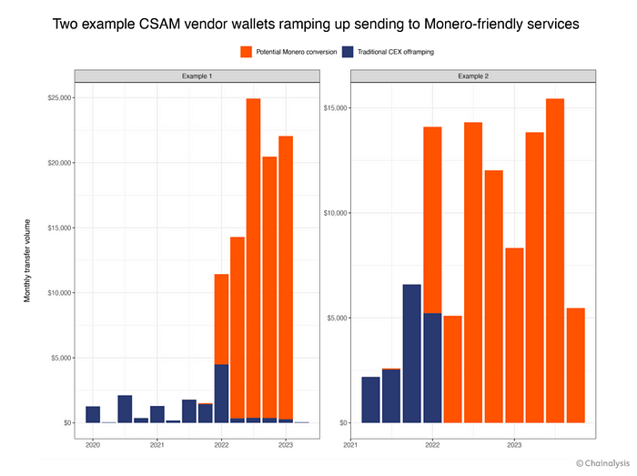Click the orange Potential Monero conversion legend swatch

tap(247, 52)
